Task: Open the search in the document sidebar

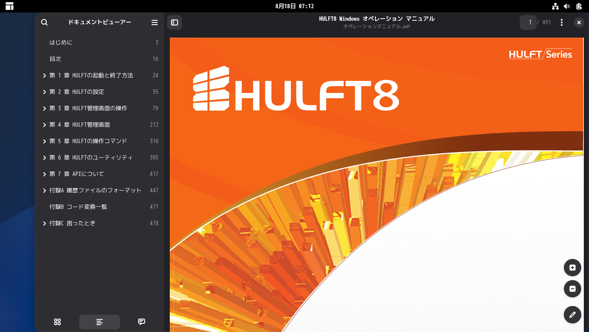Action: tap(44, 22)
